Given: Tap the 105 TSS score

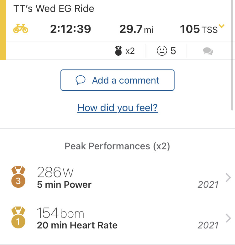Looking at the screenshot, I should 199,29.
